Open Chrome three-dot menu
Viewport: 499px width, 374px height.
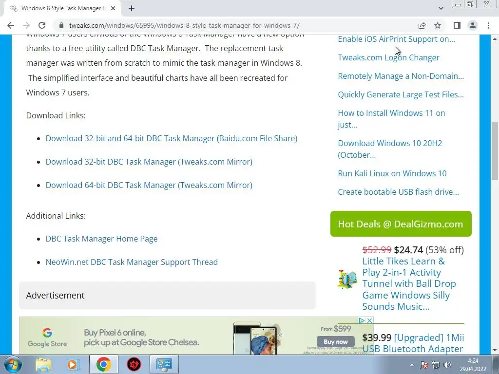[x=488, y=25]
